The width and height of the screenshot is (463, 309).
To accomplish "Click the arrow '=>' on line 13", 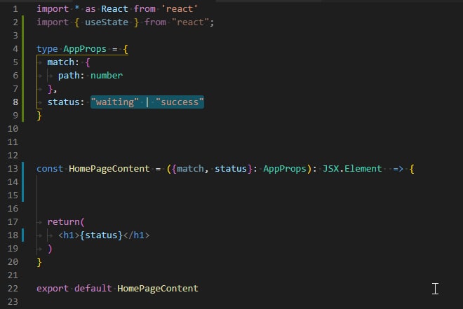I will point(398,169).
